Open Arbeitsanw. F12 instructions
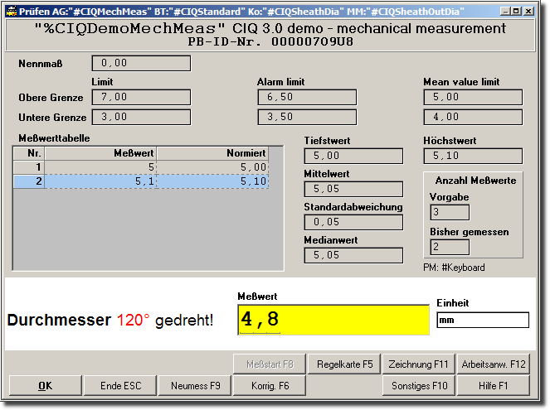The height and width of the screenshot is (410, 550). tap(494, 364)
